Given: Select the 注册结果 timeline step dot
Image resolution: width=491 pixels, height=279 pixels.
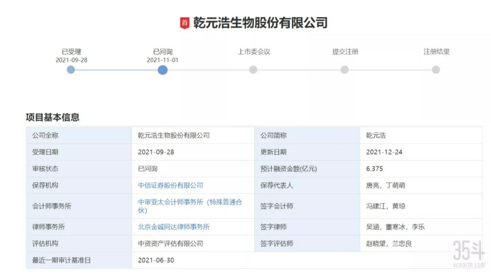Looking at the screenshot, I should (x=436, y=70).
